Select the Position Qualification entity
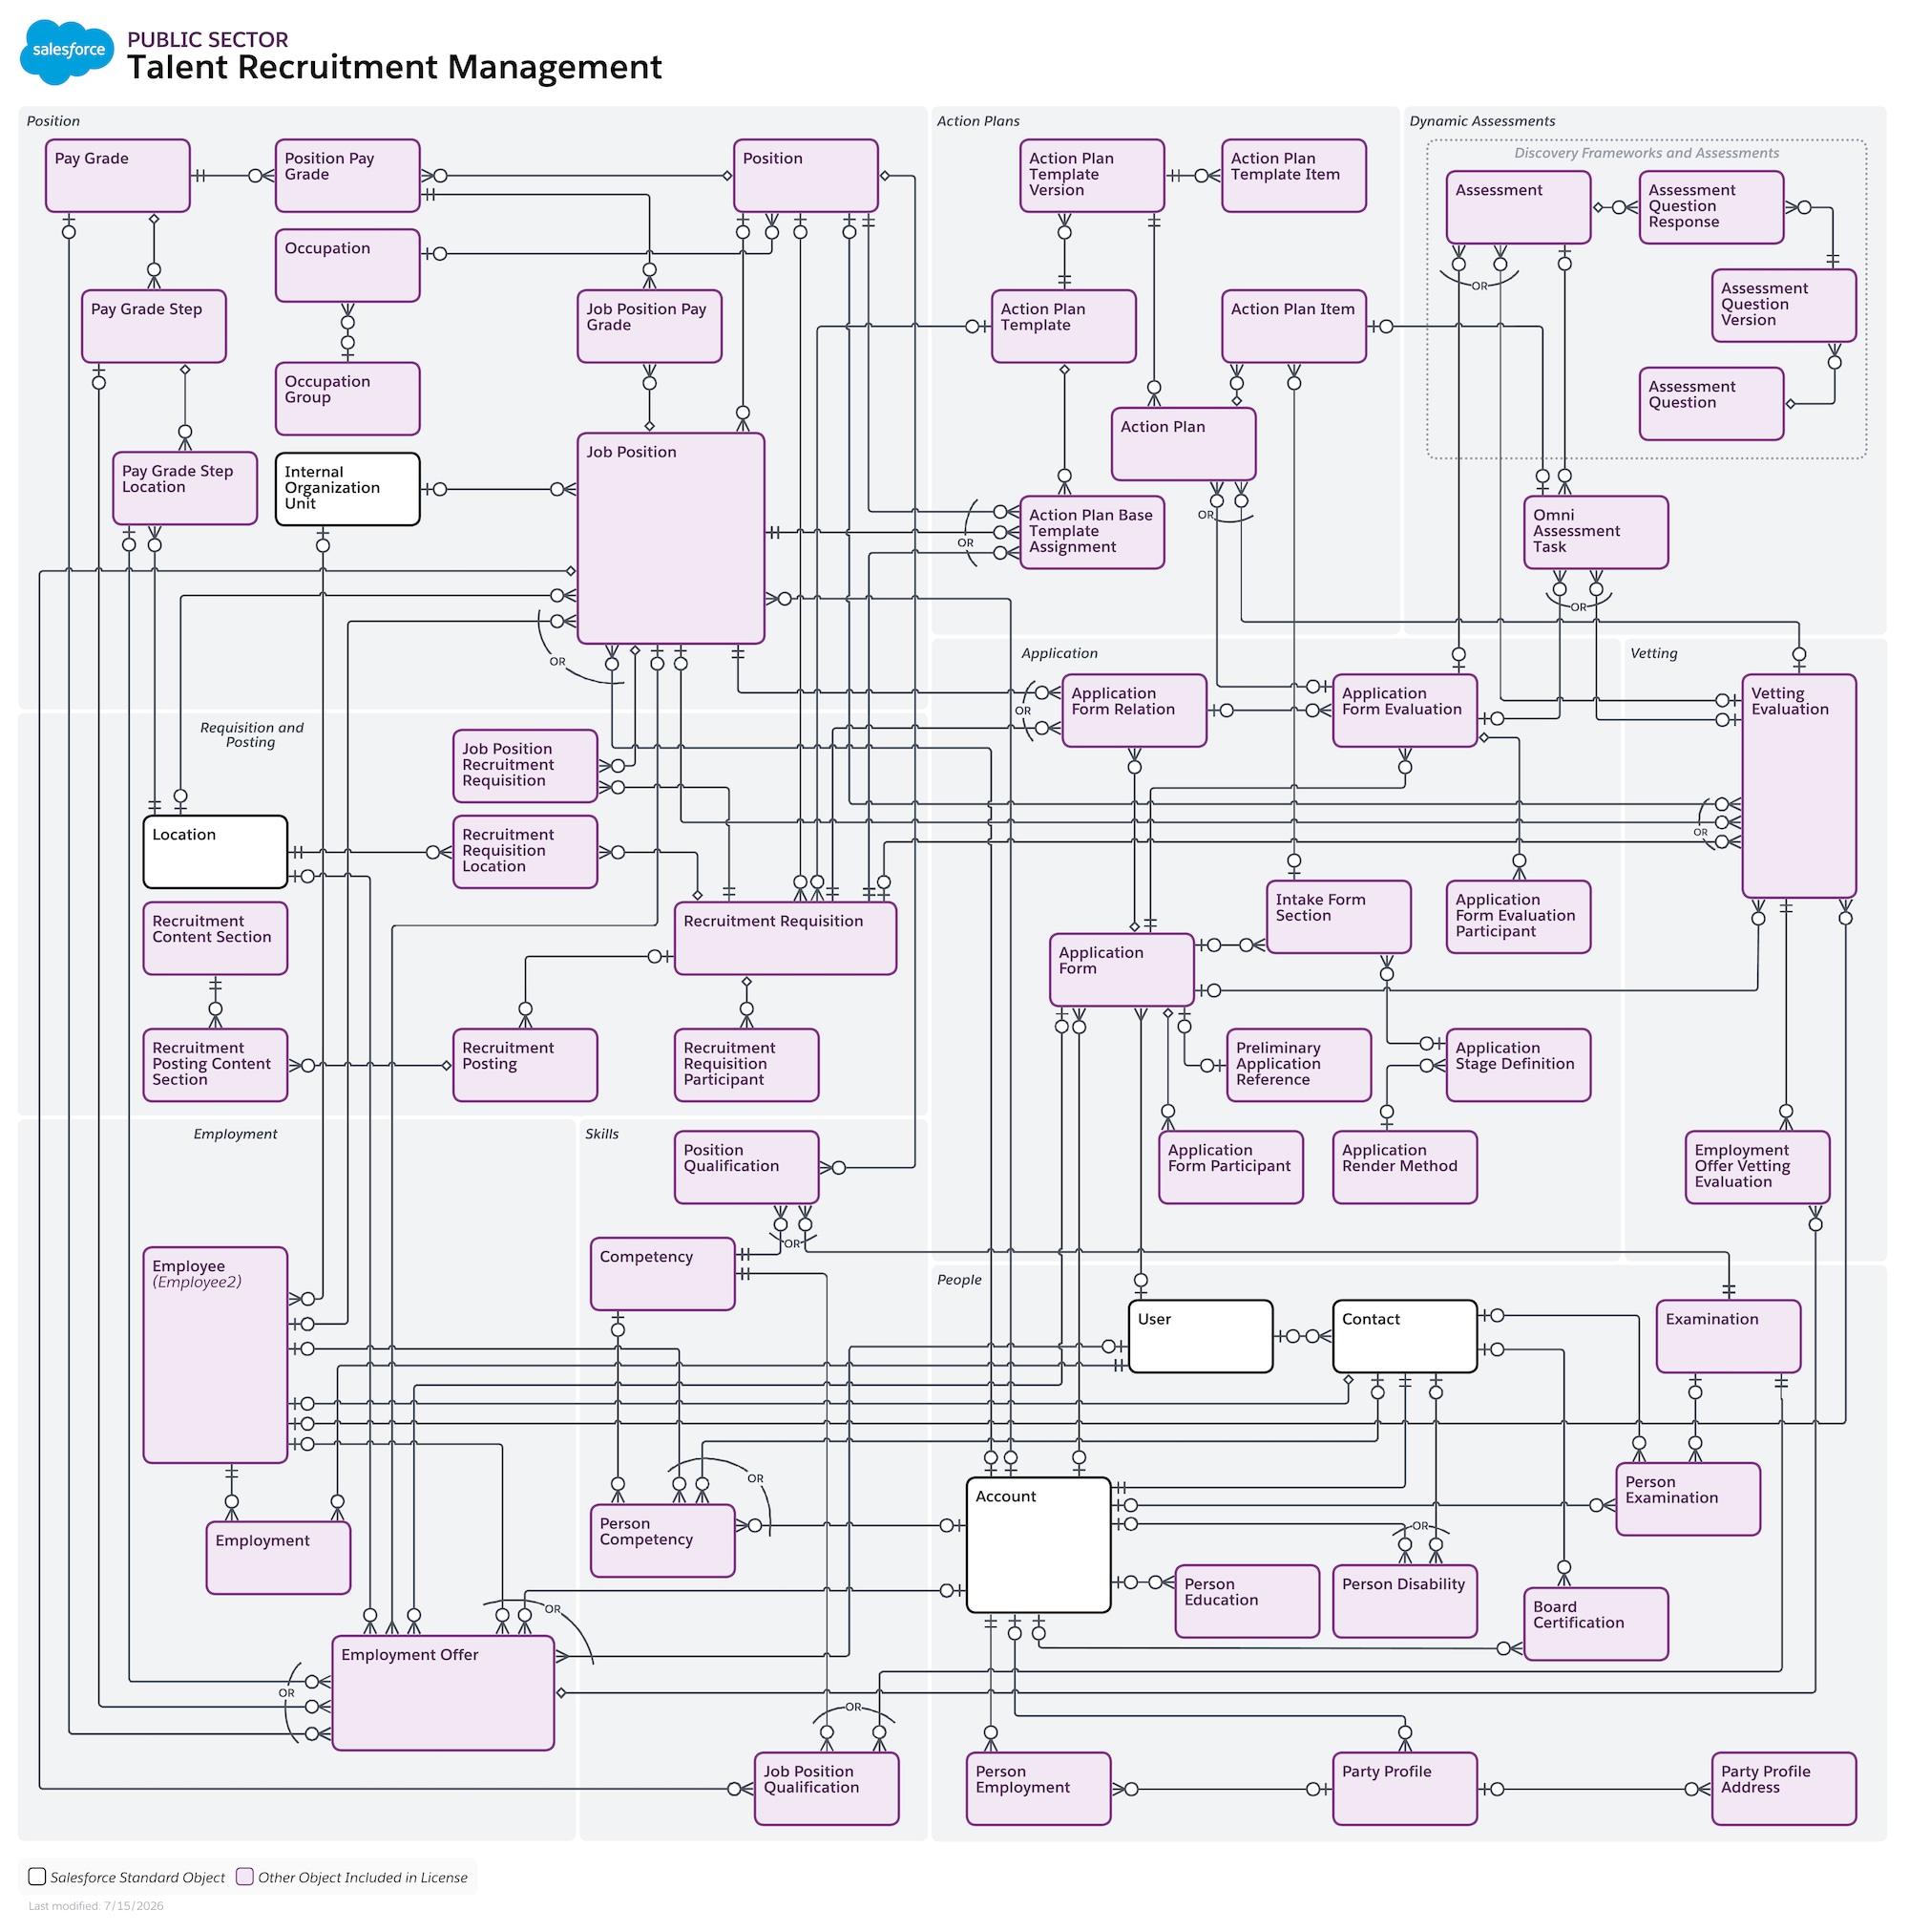Screen dimensions: 1909x1932 [745, 1167]
